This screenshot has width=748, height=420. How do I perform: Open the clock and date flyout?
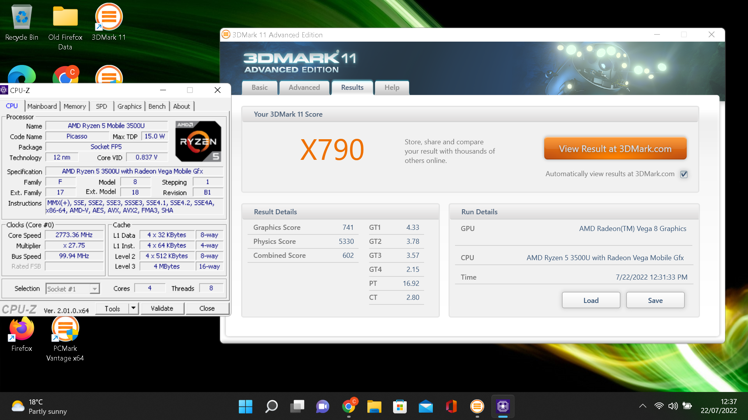(719, 406)
